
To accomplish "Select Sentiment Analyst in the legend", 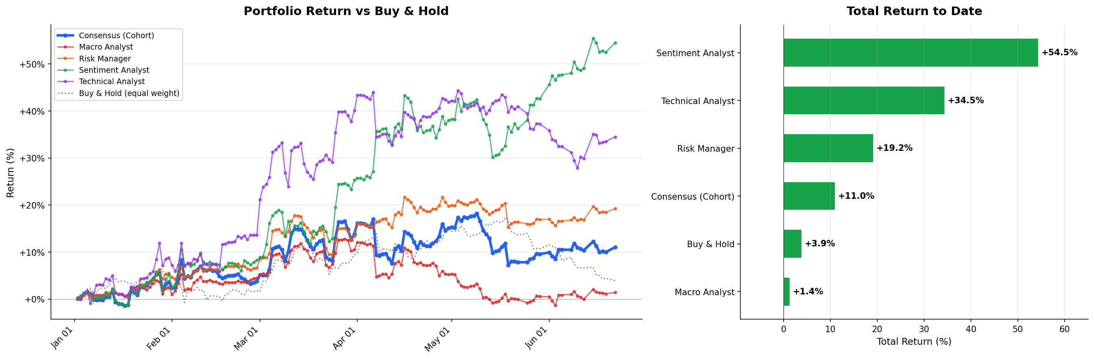I will [x=114, y=70].
